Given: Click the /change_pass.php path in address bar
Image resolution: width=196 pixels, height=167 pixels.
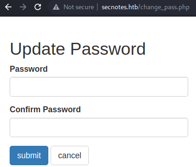Looking at the screenshot, I should click(x=164, y=7).
